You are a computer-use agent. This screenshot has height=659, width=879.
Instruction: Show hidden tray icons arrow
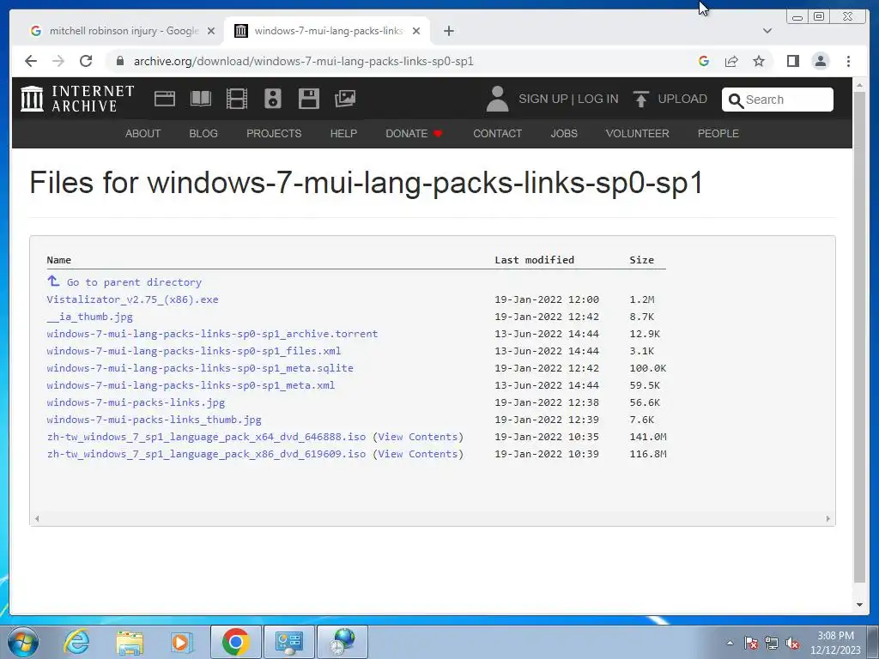point(730,643)
